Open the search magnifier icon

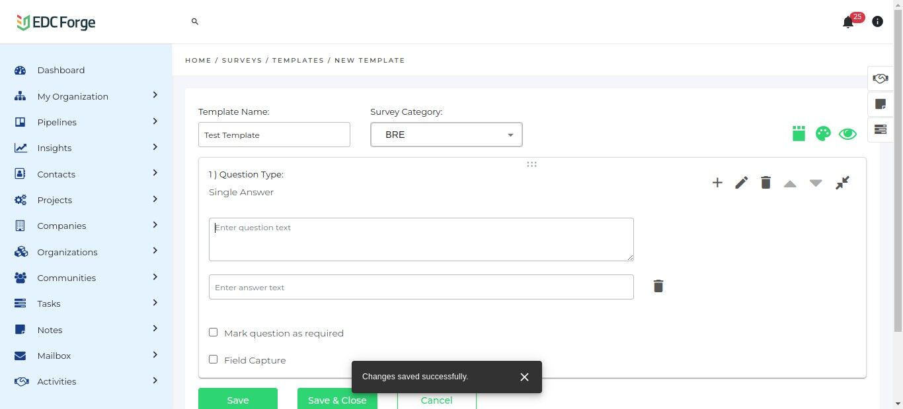coord(195,22)
